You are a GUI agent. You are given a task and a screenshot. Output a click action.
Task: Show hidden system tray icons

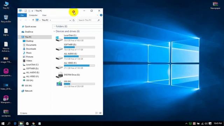pos(186,124)
